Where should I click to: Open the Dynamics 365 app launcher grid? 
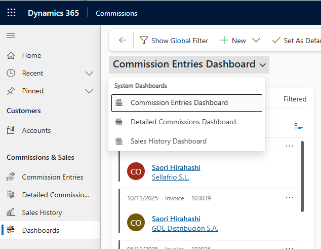point(11,13)
